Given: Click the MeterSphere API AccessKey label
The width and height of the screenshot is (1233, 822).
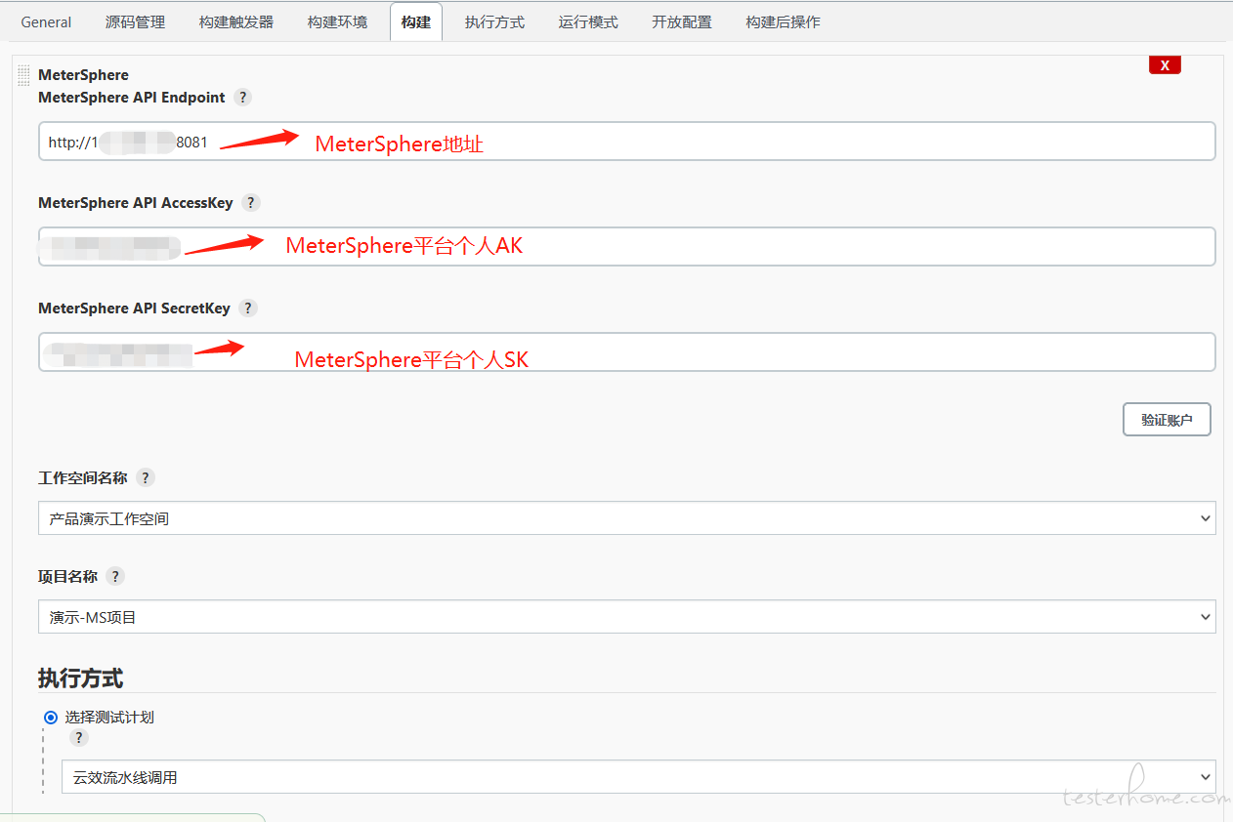Looking at the screenshot, I should (136, 203).
